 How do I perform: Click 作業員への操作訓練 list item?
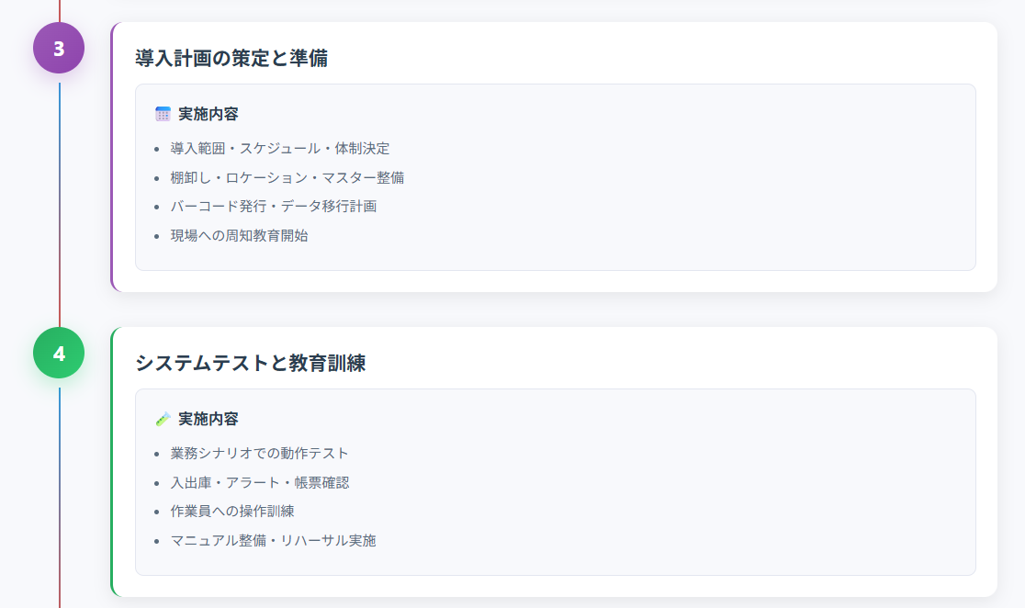point(232,511)
